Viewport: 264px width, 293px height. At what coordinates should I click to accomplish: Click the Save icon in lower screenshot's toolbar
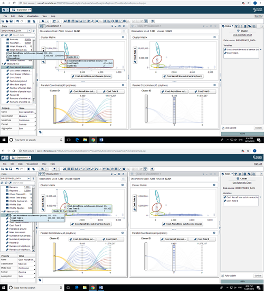pyautogui.click(x=11, y=169)
